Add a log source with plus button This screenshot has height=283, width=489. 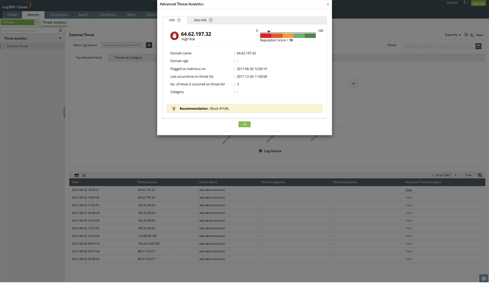point(149,45)
